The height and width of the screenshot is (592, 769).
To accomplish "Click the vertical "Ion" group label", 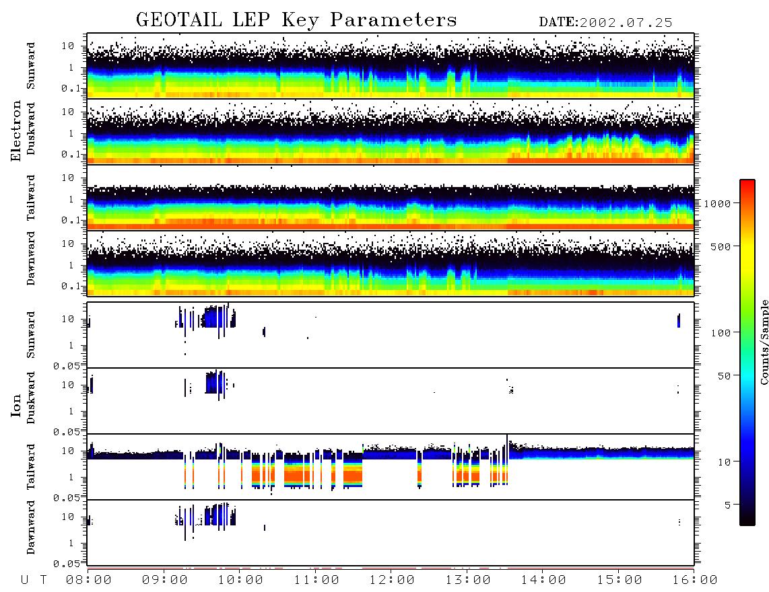I will (15, 405).
